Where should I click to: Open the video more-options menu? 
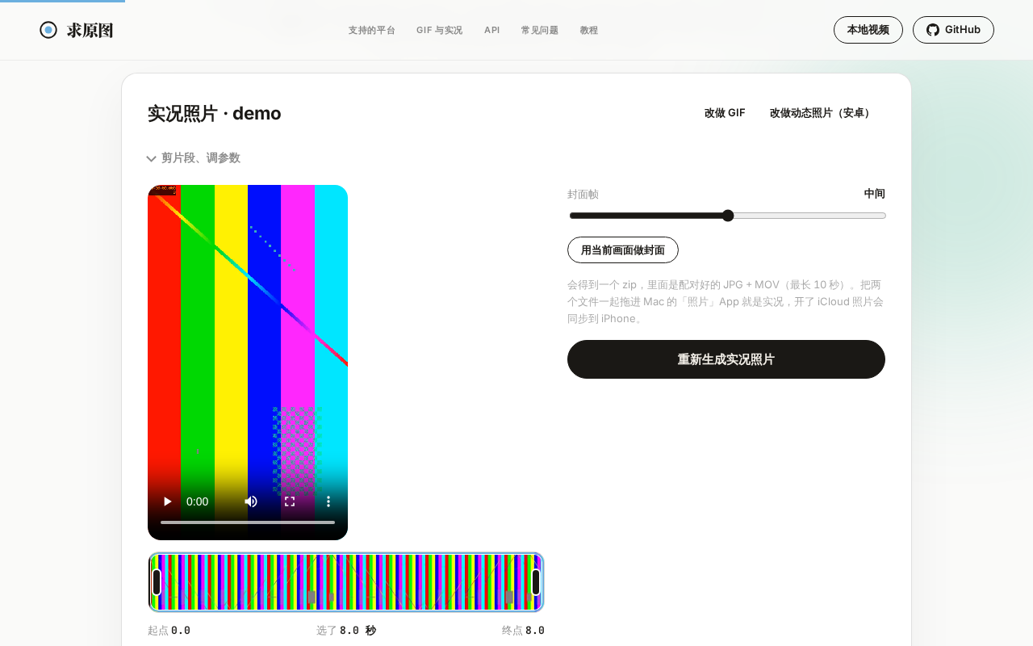(x=328, y=501)
